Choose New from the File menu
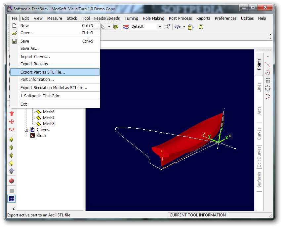This screenshot has width=282, height=227. point(55,26)
